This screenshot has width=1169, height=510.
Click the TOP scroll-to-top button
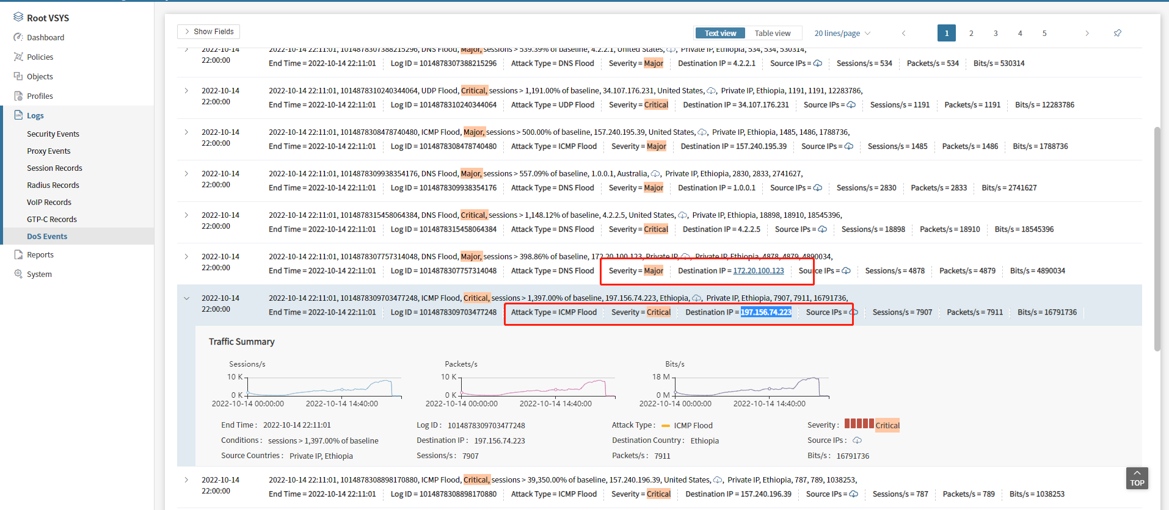coord(1137,478)
